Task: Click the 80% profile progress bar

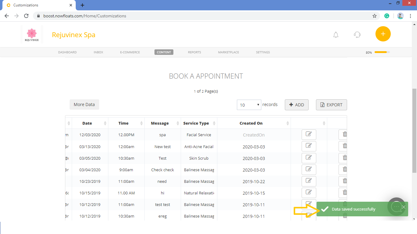Action: coord(382,52)
